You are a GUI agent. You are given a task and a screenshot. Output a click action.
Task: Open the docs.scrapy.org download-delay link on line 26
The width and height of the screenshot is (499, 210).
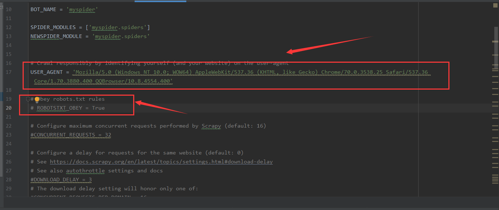pos(161,161)
